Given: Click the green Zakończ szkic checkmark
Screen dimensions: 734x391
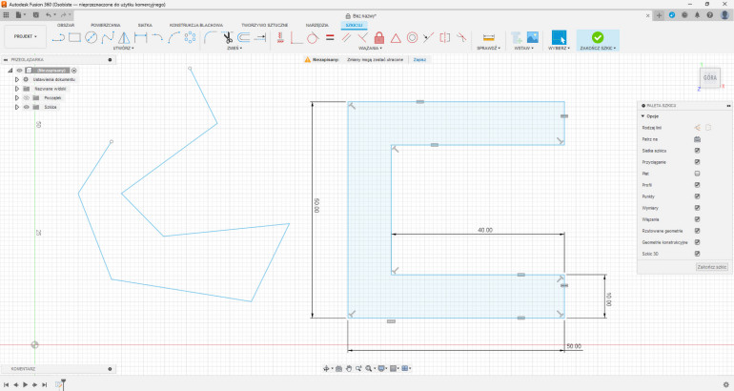Looking at the screenshot, I should point(598,37).
